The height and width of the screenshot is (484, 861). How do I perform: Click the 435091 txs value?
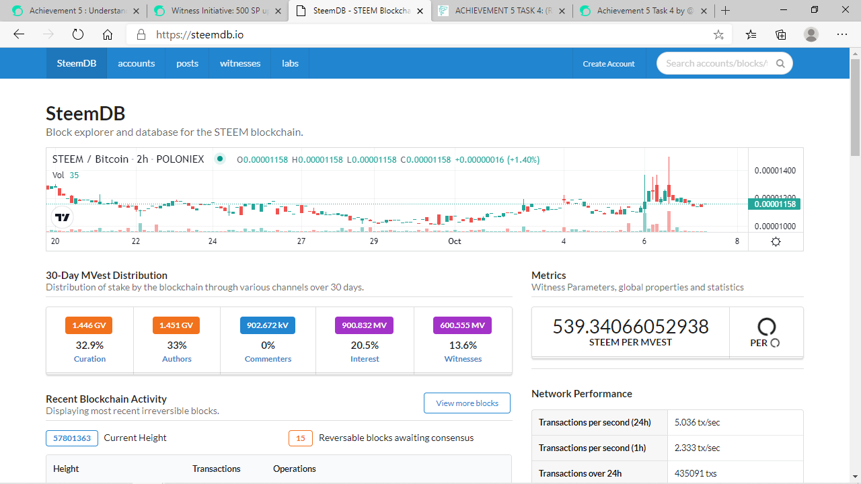(696, 473)
